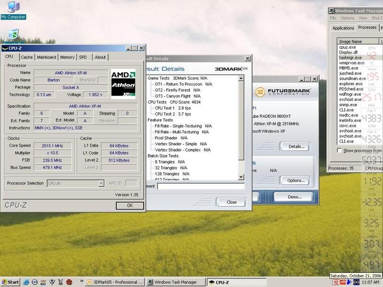Switch to the SPD tab in CPU-Z
The height and width of the screenshot is (287, 383).
(83, 57)
